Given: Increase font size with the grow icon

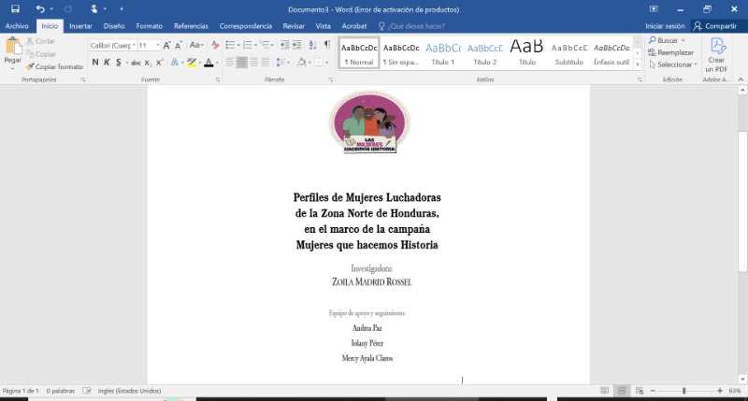Looking at the screenshot, I should click(167, 45).
